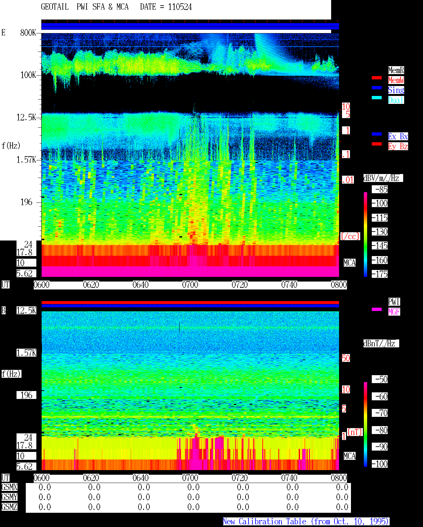Click the f(Hz) axis label of the E panel
423x527 pixels.
coord(11,146)
